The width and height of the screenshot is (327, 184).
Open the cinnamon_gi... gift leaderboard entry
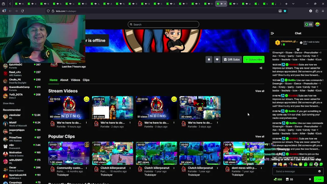tap(286, 43)
